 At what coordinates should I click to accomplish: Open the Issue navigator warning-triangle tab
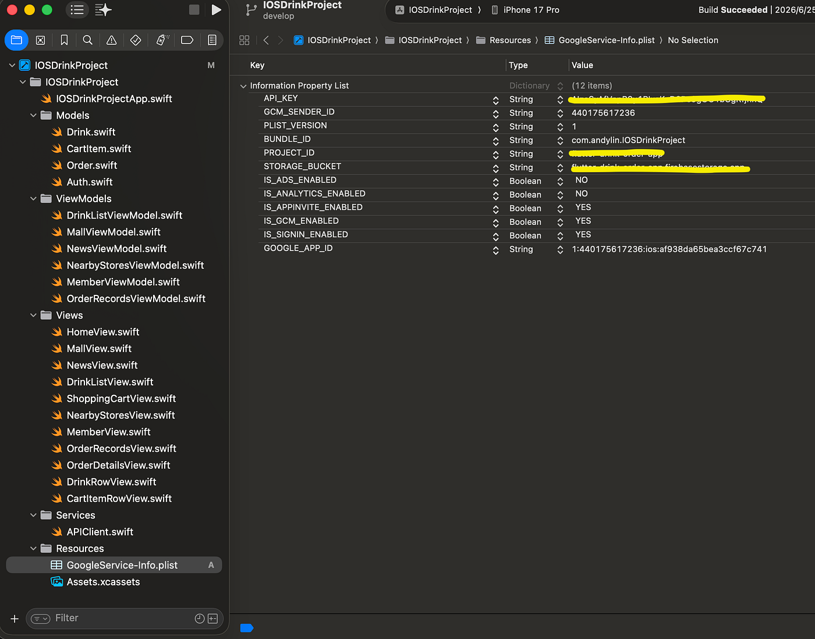point(111,40)
